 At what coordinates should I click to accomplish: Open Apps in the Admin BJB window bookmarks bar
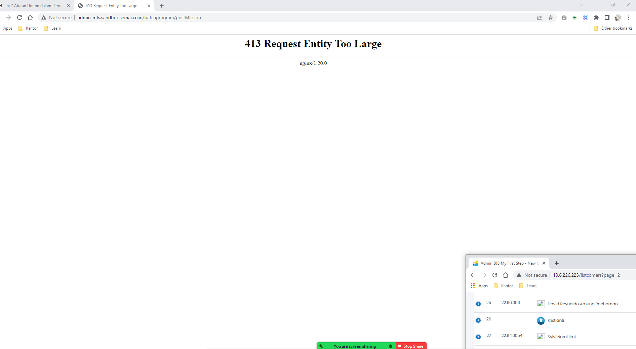479,286
